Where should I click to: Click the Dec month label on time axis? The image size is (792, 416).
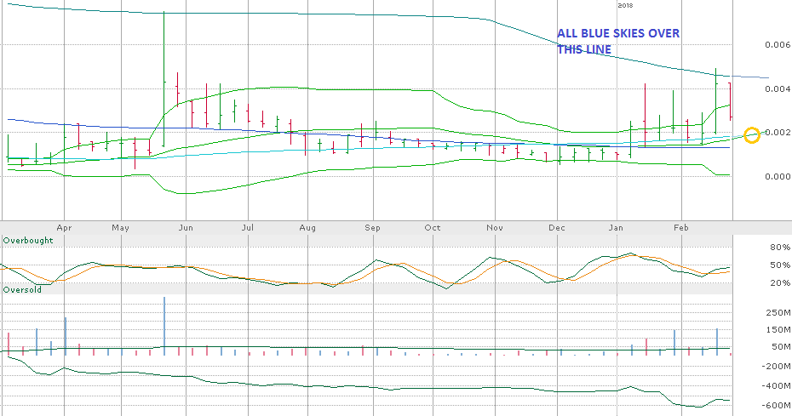557,228
